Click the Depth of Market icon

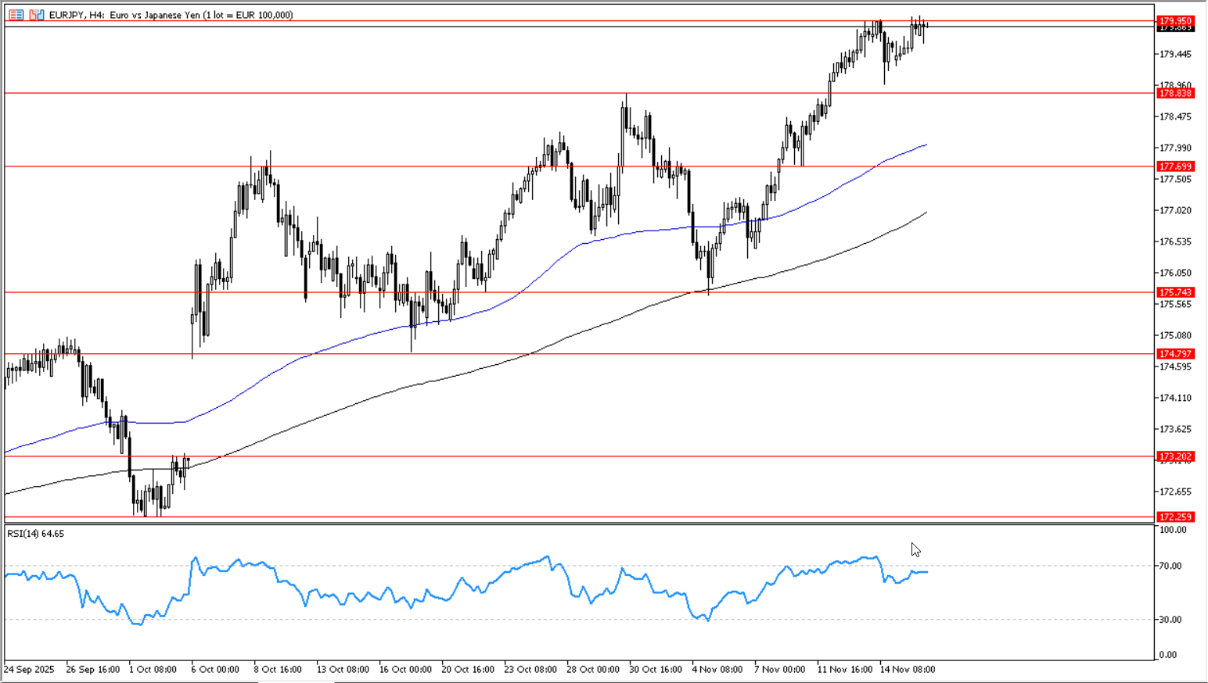37,15
